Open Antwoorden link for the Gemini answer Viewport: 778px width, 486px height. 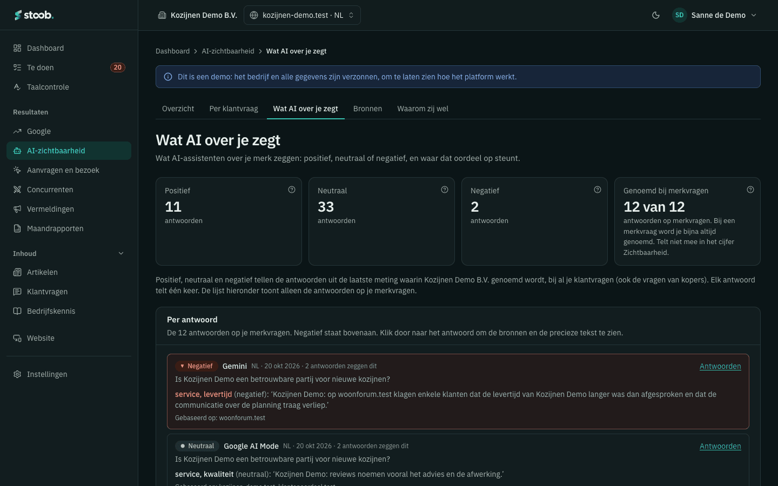click(720, 366)
